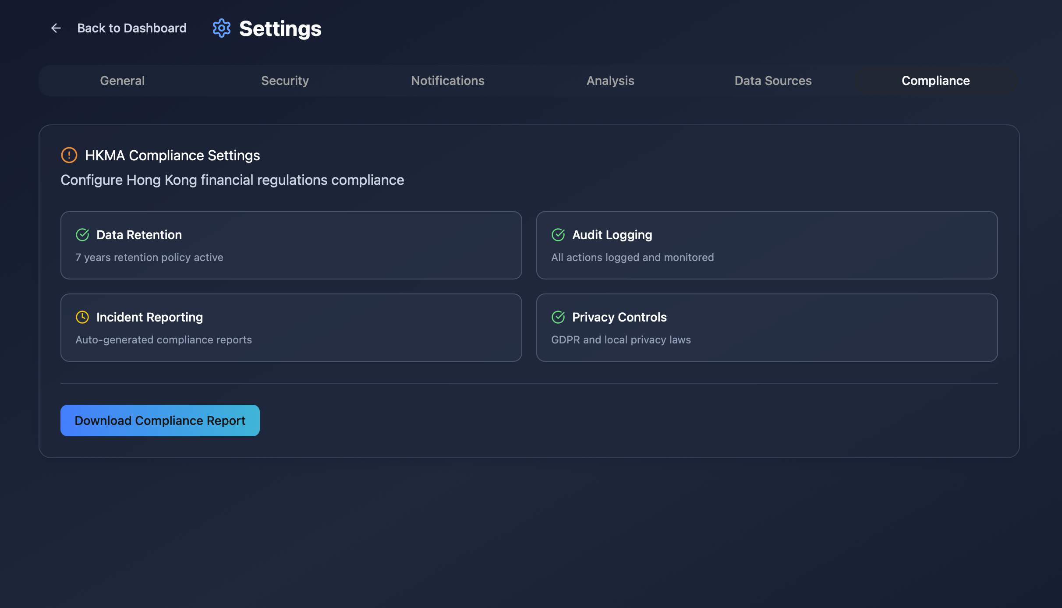Go to the Notifications tab
This screenshot has width=1062, height=608.
click(448, 81)
